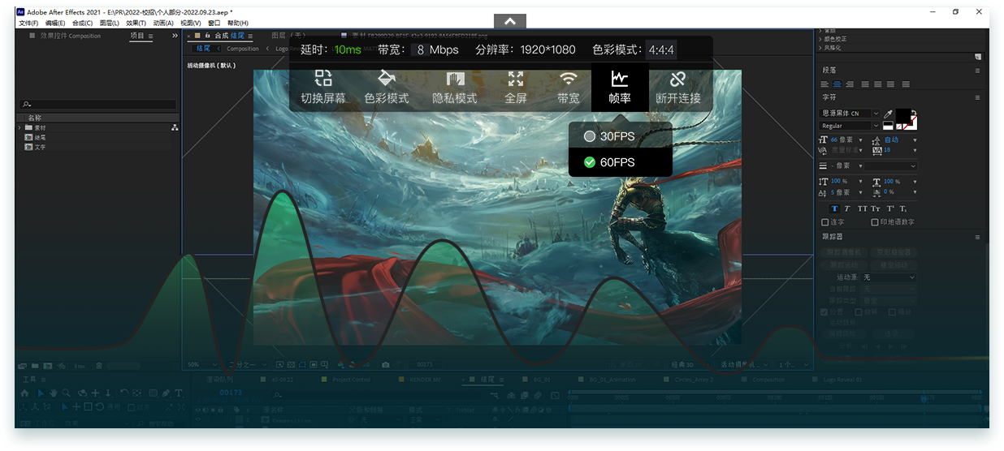The width and height of the screenshot is (1004, 451).
Task: Set paragraph to center align
Action: (837, 84)
